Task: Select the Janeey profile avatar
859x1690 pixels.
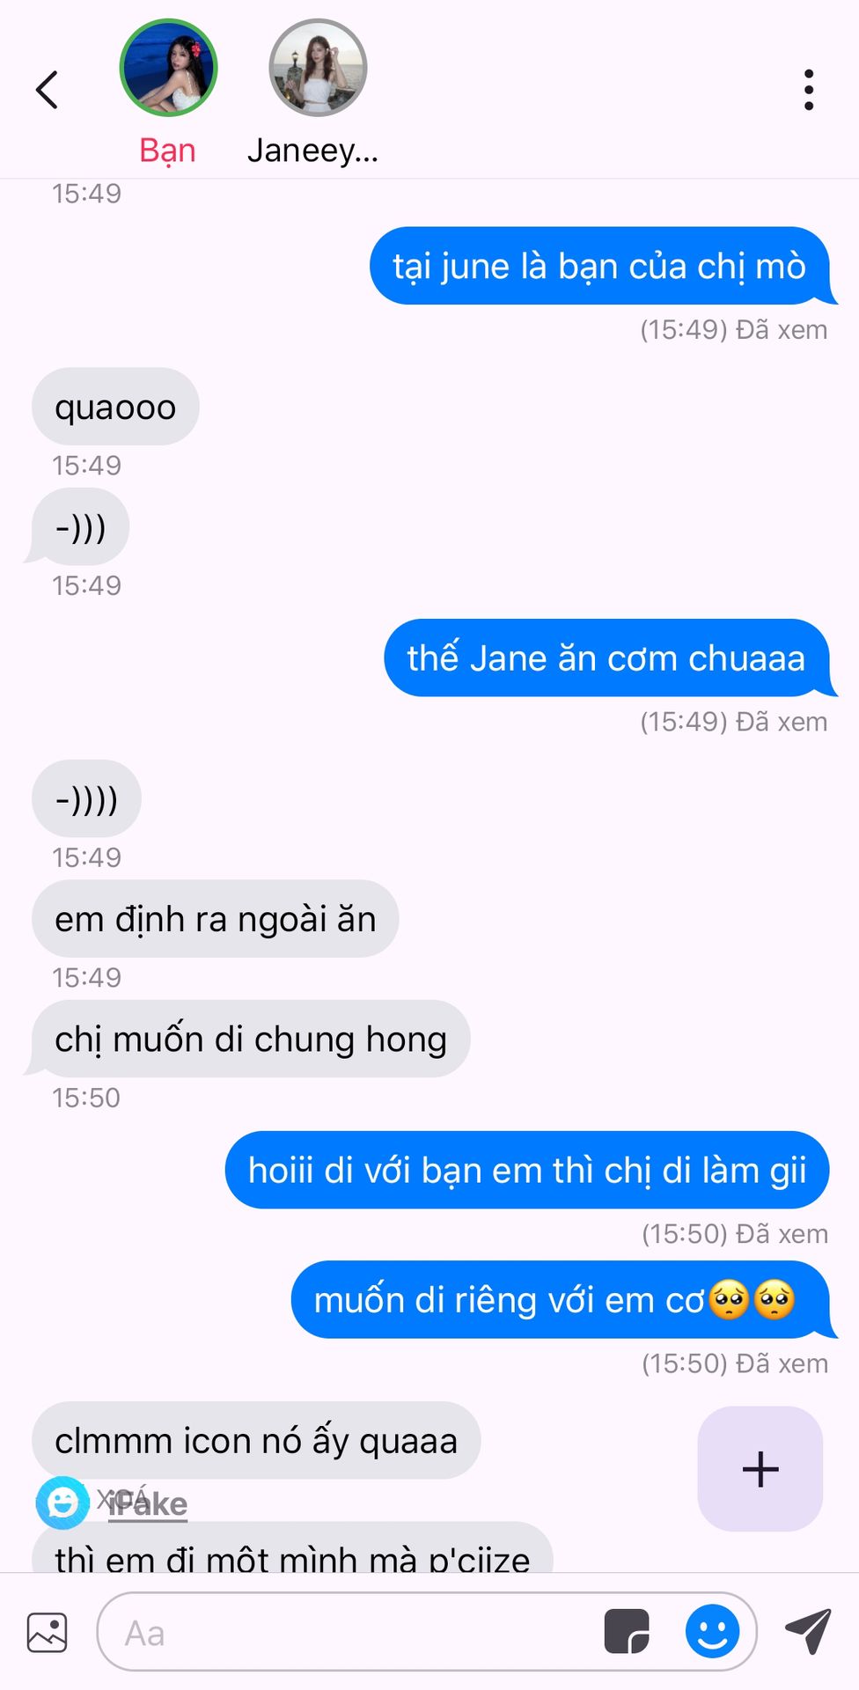Action: point(318,68)
